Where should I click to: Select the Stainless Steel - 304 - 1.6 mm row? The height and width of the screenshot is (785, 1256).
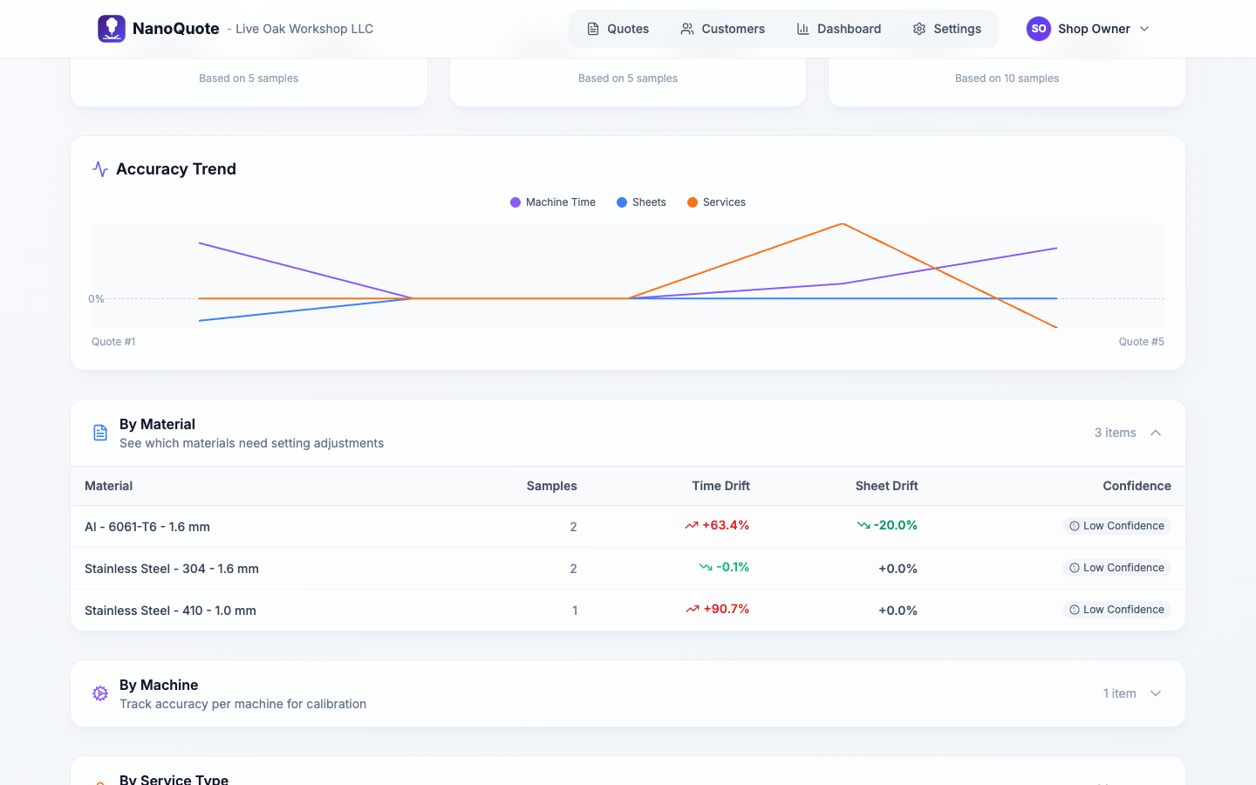172,569
